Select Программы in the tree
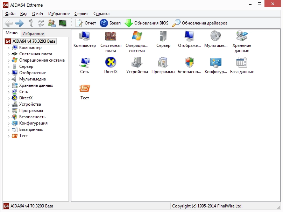 coord(31,111)
